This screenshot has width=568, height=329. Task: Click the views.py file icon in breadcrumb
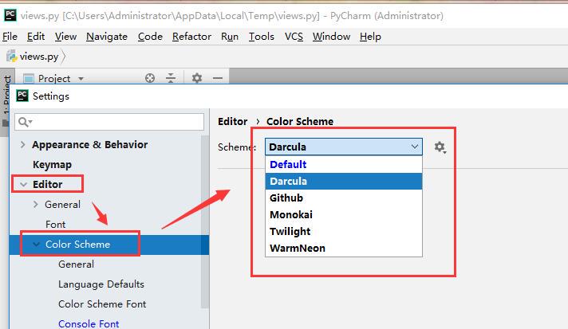12,57
